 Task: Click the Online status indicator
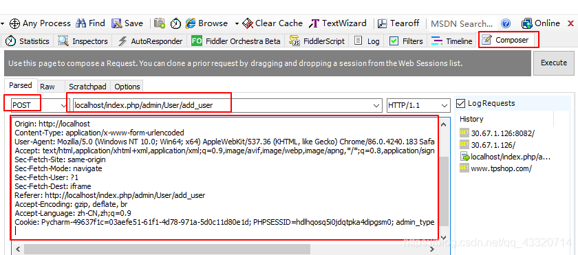coord(540,23)
